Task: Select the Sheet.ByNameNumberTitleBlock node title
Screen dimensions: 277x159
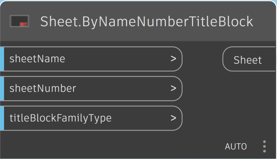Action: click(147, 22)
